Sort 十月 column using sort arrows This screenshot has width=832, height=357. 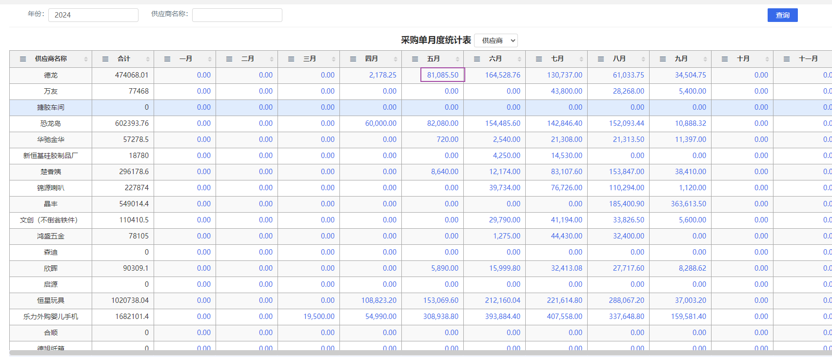[x=767, y=59]
